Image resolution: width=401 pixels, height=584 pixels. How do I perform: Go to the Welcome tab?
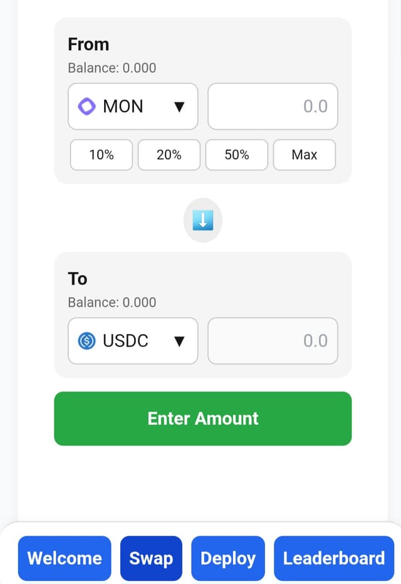(65, 558)
